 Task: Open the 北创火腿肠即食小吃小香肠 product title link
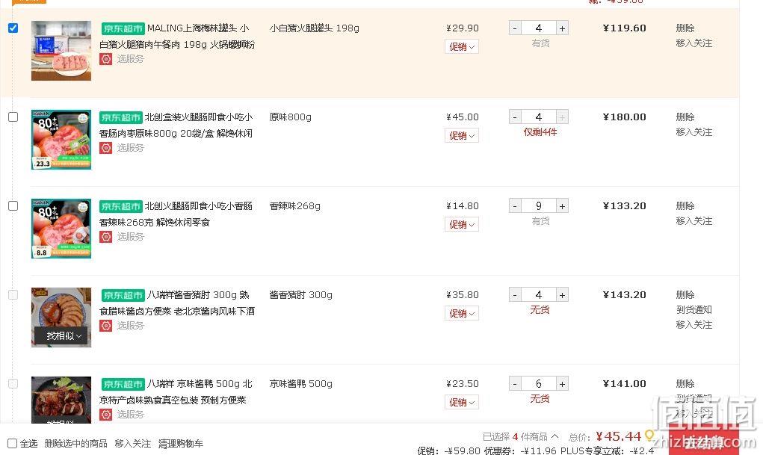(x=176, y=214)
